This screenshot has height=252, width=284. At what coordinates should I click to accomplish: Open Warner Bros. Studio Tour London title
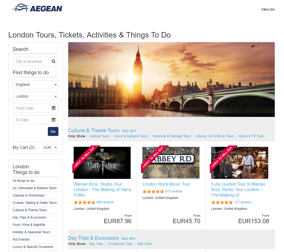pos(102,189)
